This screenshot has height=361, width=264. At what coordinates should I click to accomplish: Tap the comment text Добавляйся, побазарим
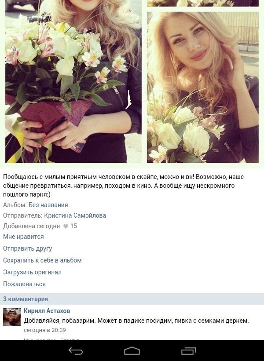tap(136, 321)
